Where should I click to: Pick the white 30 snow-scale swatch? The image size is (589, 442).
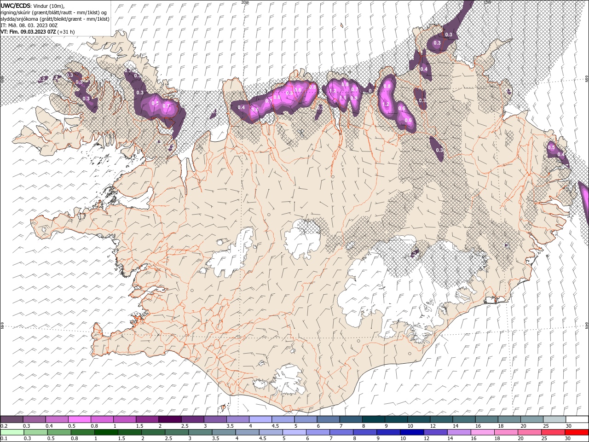577,419
